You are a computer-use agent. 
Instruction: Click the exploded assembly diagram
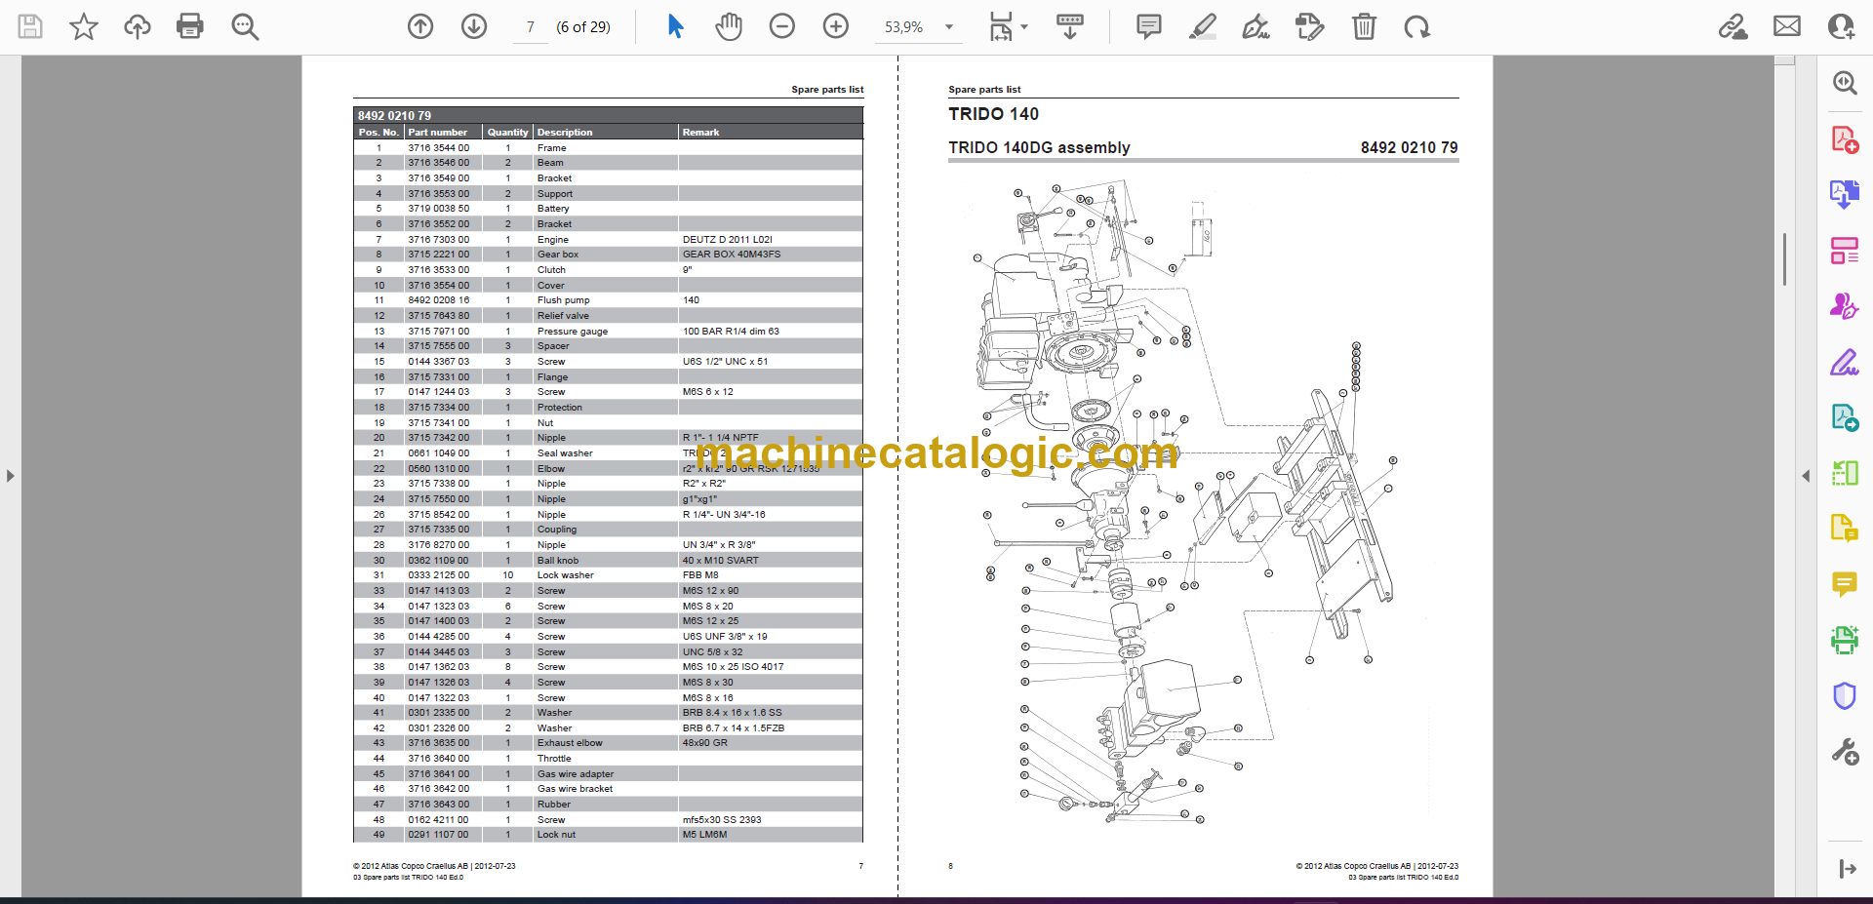[1188, 502]
